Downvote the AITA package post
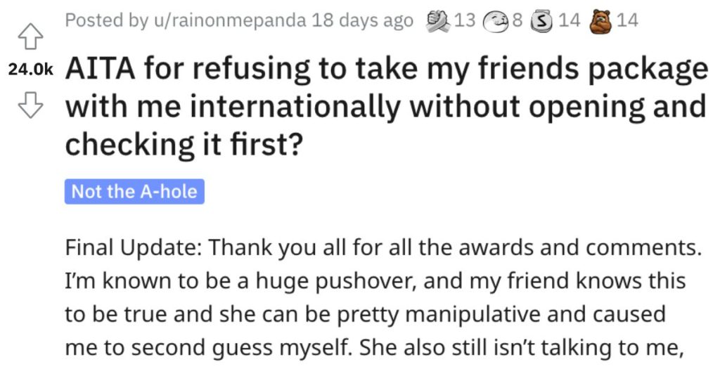This screenshot has height=376, width=720. (x=30, y=105)
